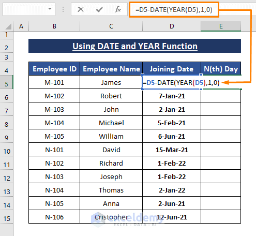Click Richard's '1-Feb-22' date cell
The image size is (256, 236).
[172, 163]
